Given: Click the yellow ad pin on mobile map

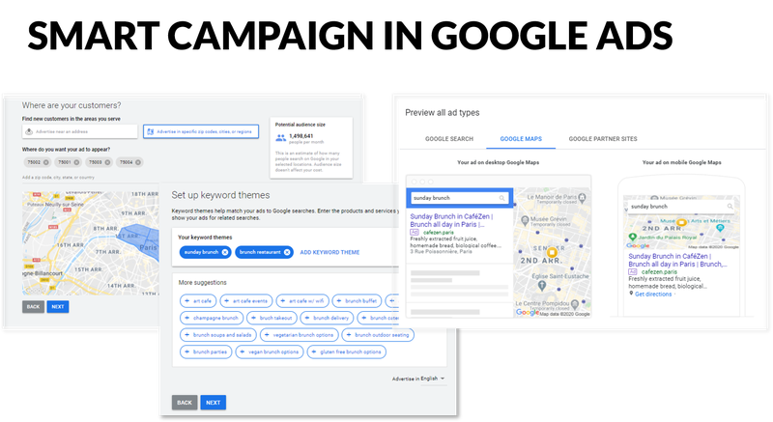Looking at the screenshot, I should pos(681,222).
